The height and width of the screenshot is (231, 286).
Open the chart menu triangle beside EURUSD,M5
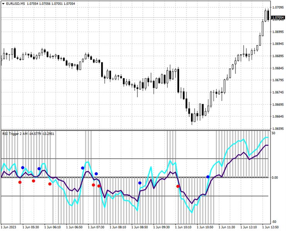(3, 3)
